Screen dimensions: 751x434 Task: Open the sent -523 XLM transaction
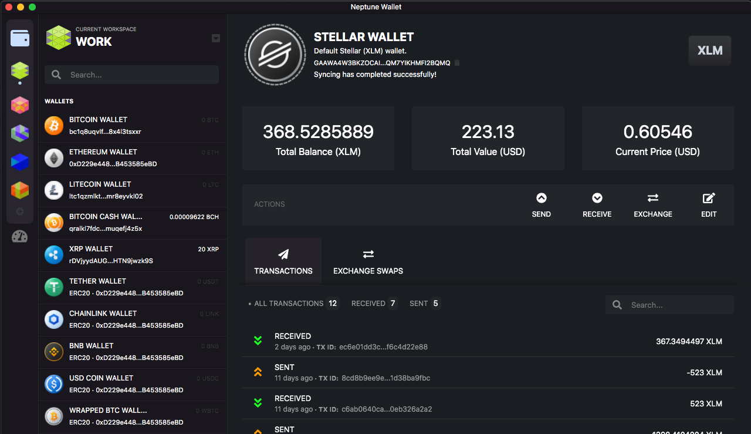pos(488,372)
